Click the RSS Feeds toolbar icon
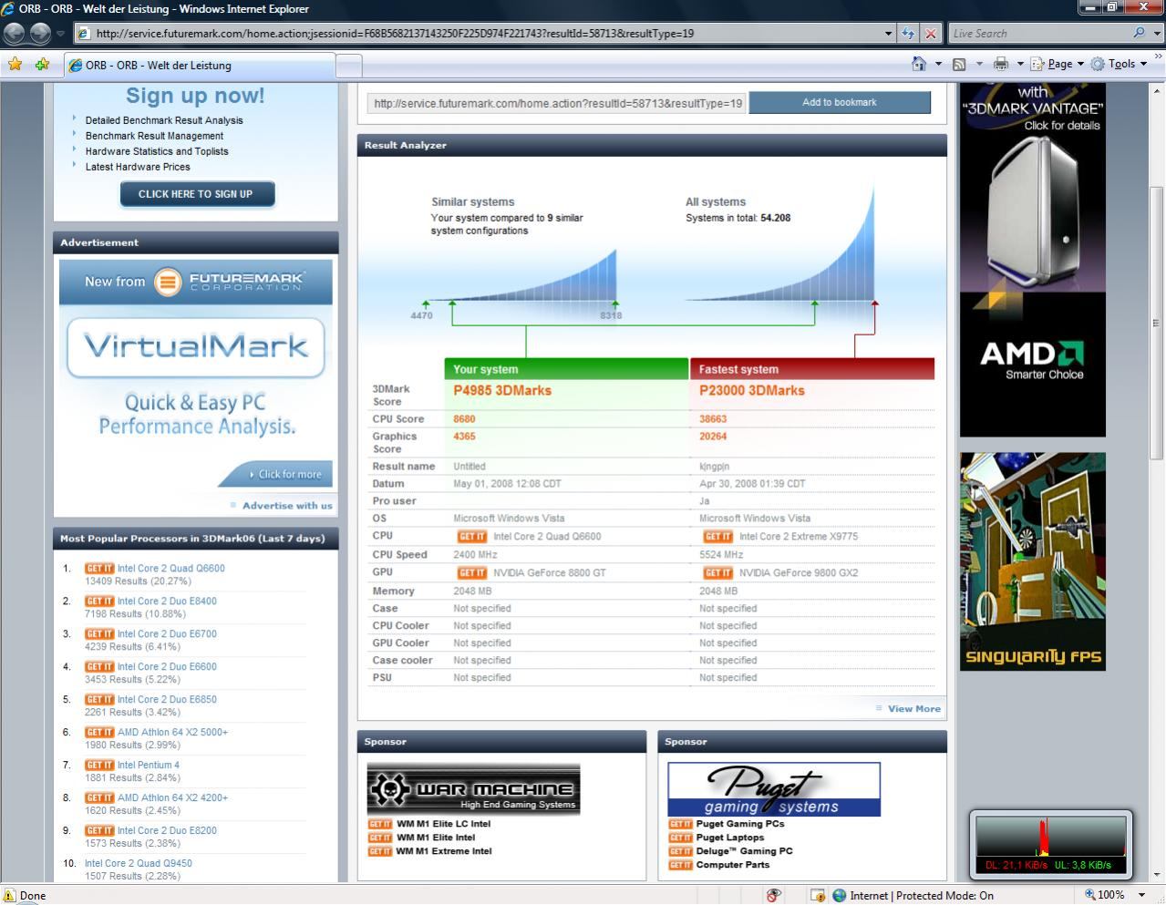 tap(959, 64)
